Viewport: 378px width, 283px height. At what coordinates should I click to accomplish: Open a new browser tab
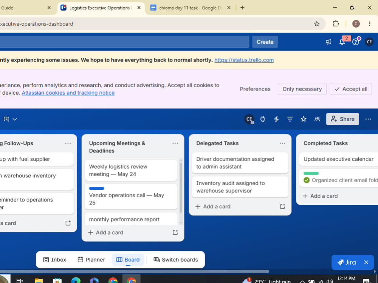tap(242, 8)
